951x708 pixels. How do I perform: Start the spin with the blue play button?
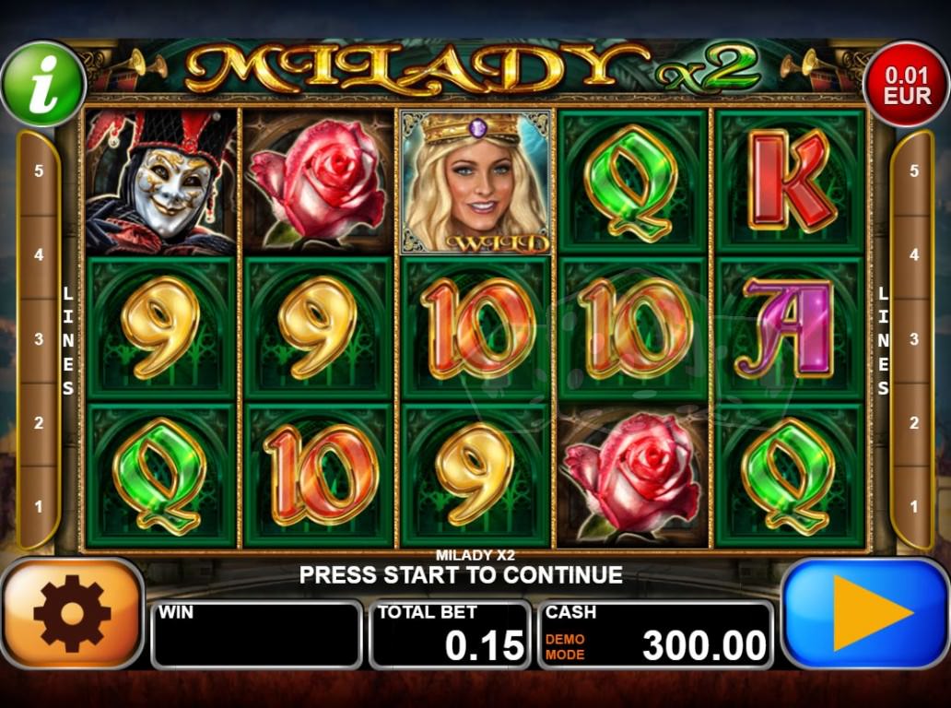(865, 613)
